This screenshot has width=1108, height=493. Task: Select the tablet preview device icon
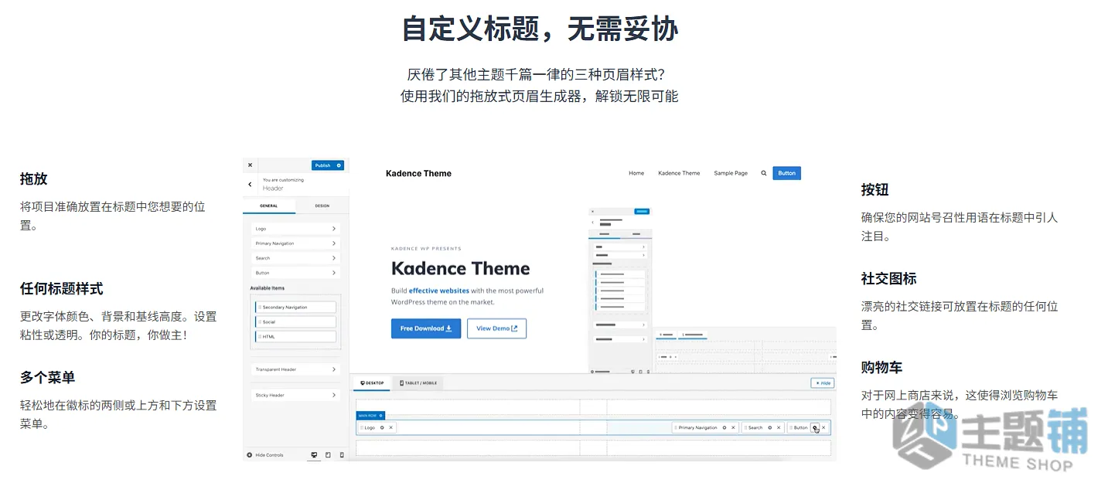(328, 455)
